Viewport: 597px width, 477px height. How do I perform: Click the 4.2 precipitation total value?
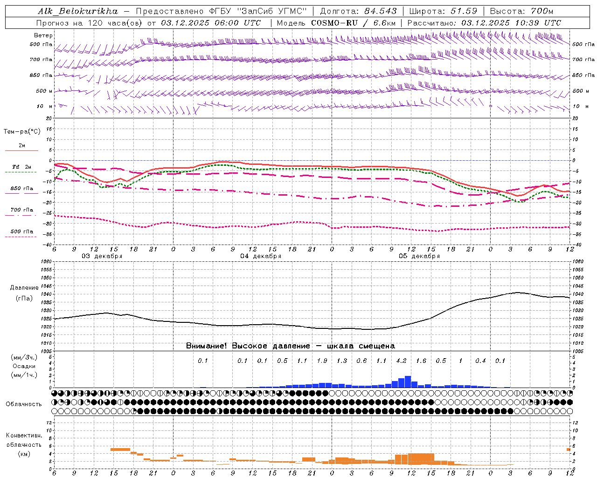tap(401, 361)
